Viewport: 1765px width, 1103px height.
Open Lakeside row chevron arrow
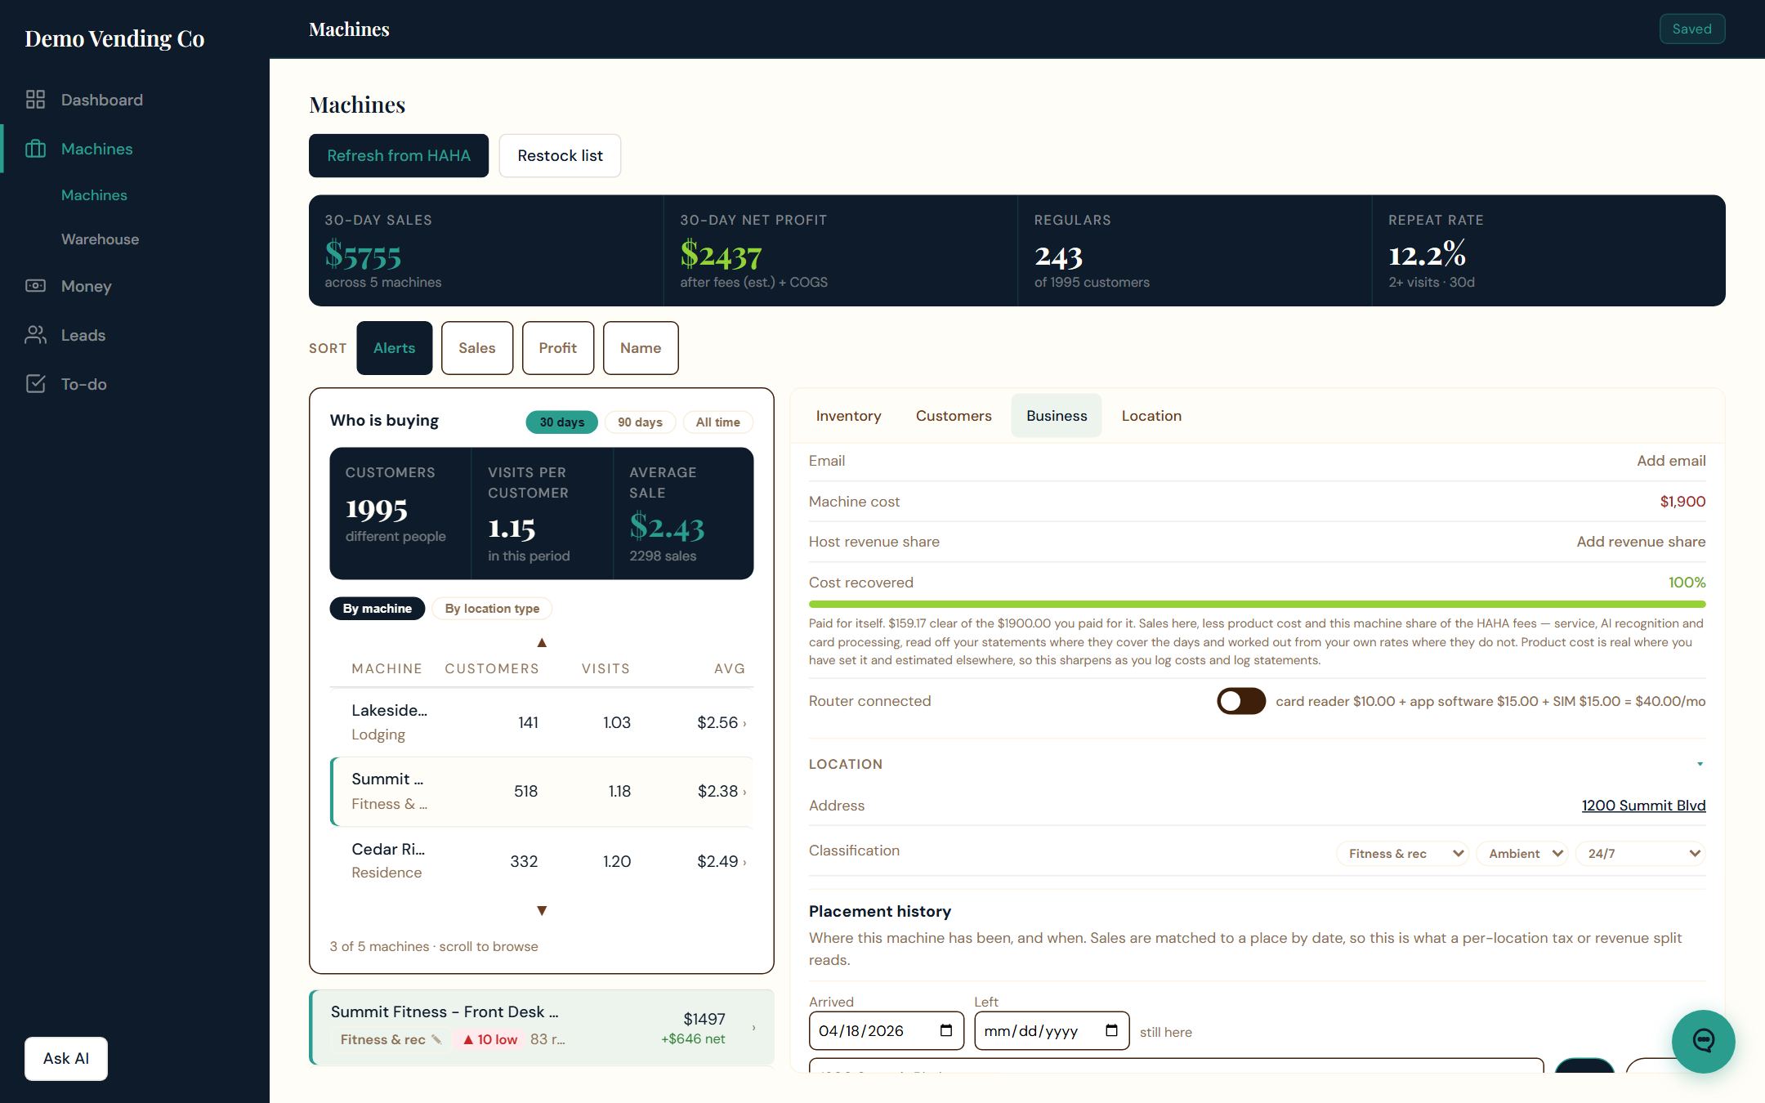pyautogui.click(x=744, y=723)
